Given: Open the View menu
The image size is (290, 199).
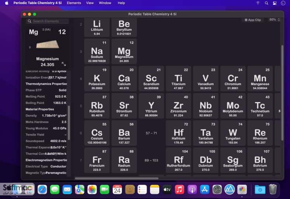Looking at the screenshot, I should pos(90,3).
